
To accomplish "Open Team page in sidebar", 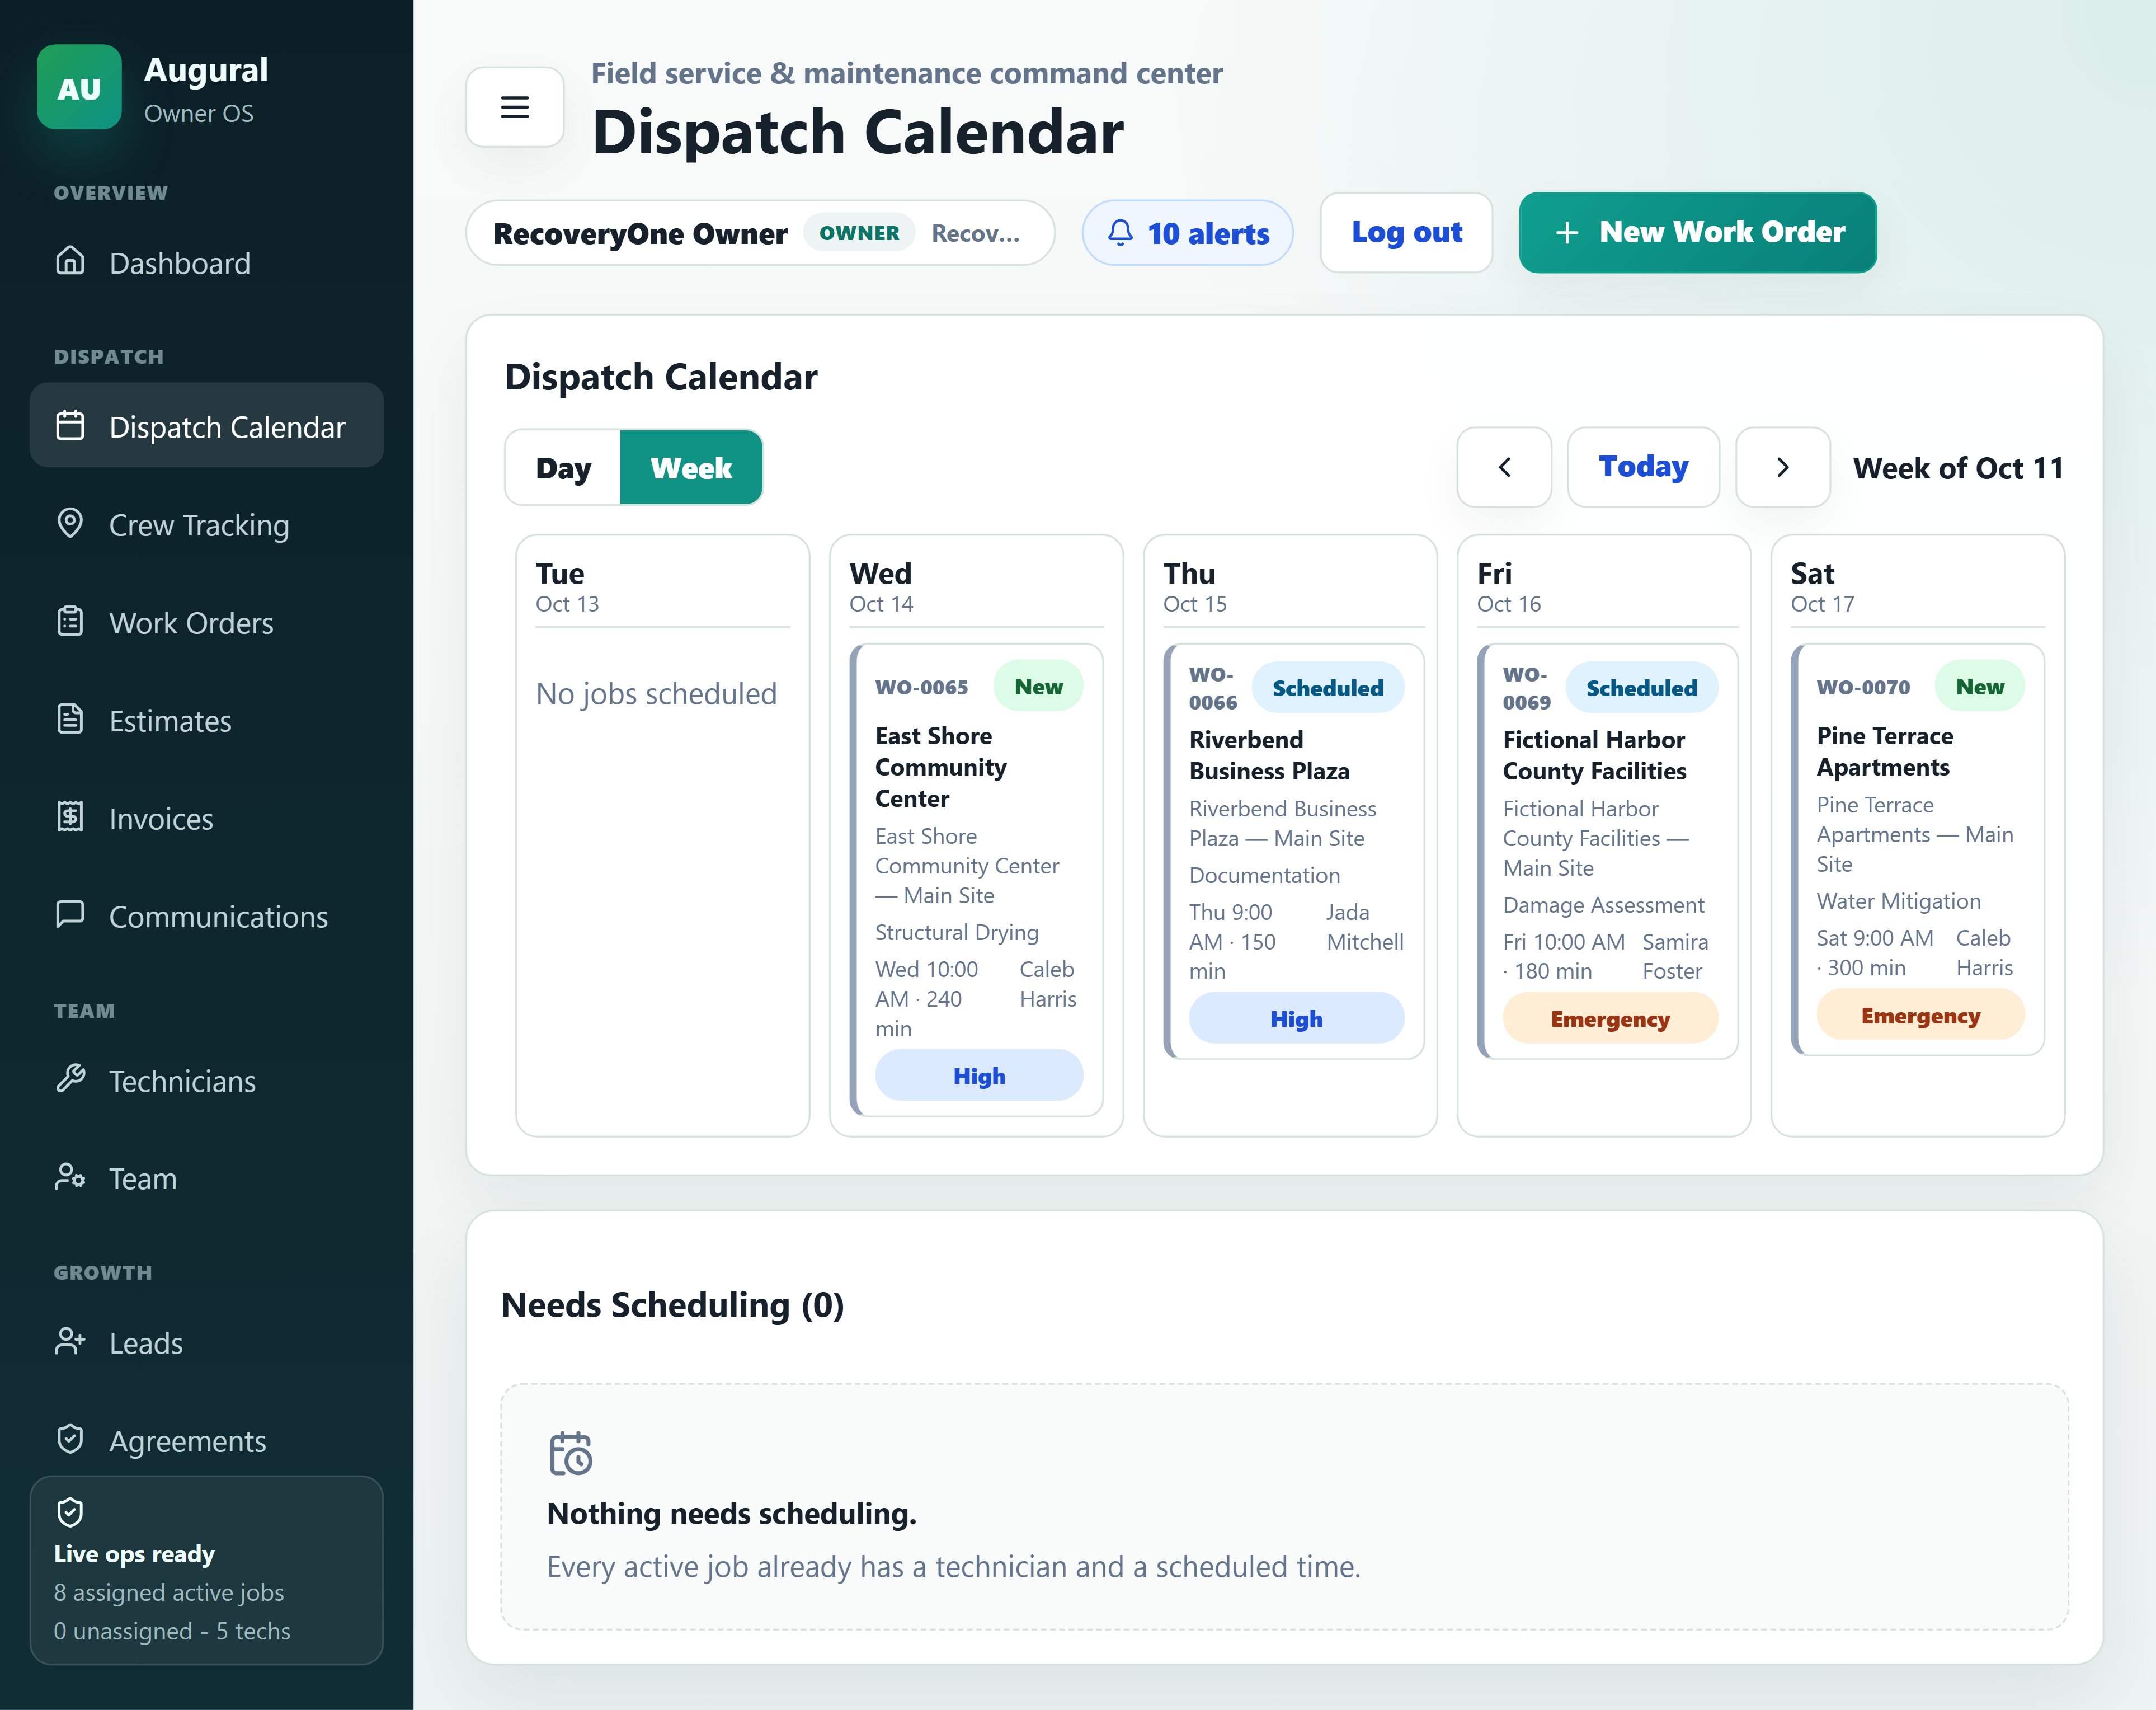I will point(207,1178).
